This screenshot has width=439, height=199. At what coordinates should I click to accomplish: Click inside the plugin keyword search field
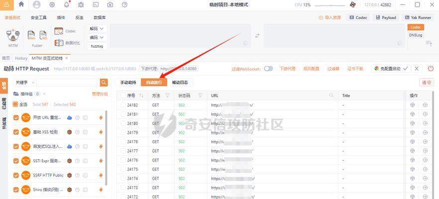coord(68,83)
